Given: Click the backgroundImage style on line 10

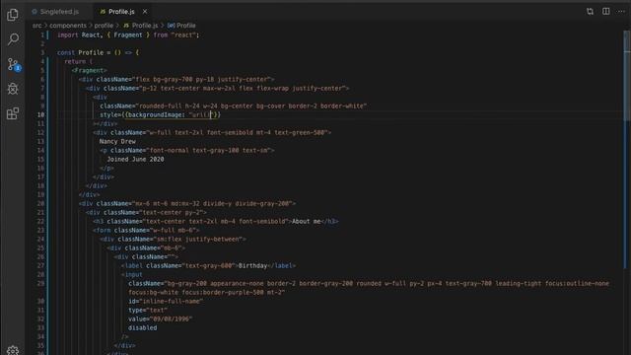Looking at the screenshot, I should pyautogui.click(x=160, y=114).
